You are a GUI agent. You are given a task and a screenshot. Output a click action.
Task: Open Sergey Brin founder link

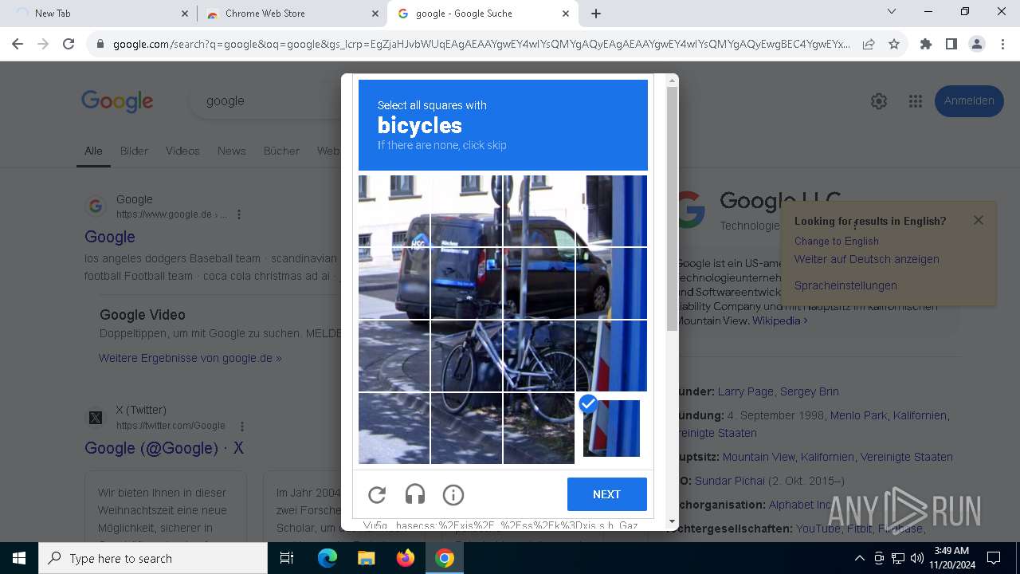click(x=810, y=391)
